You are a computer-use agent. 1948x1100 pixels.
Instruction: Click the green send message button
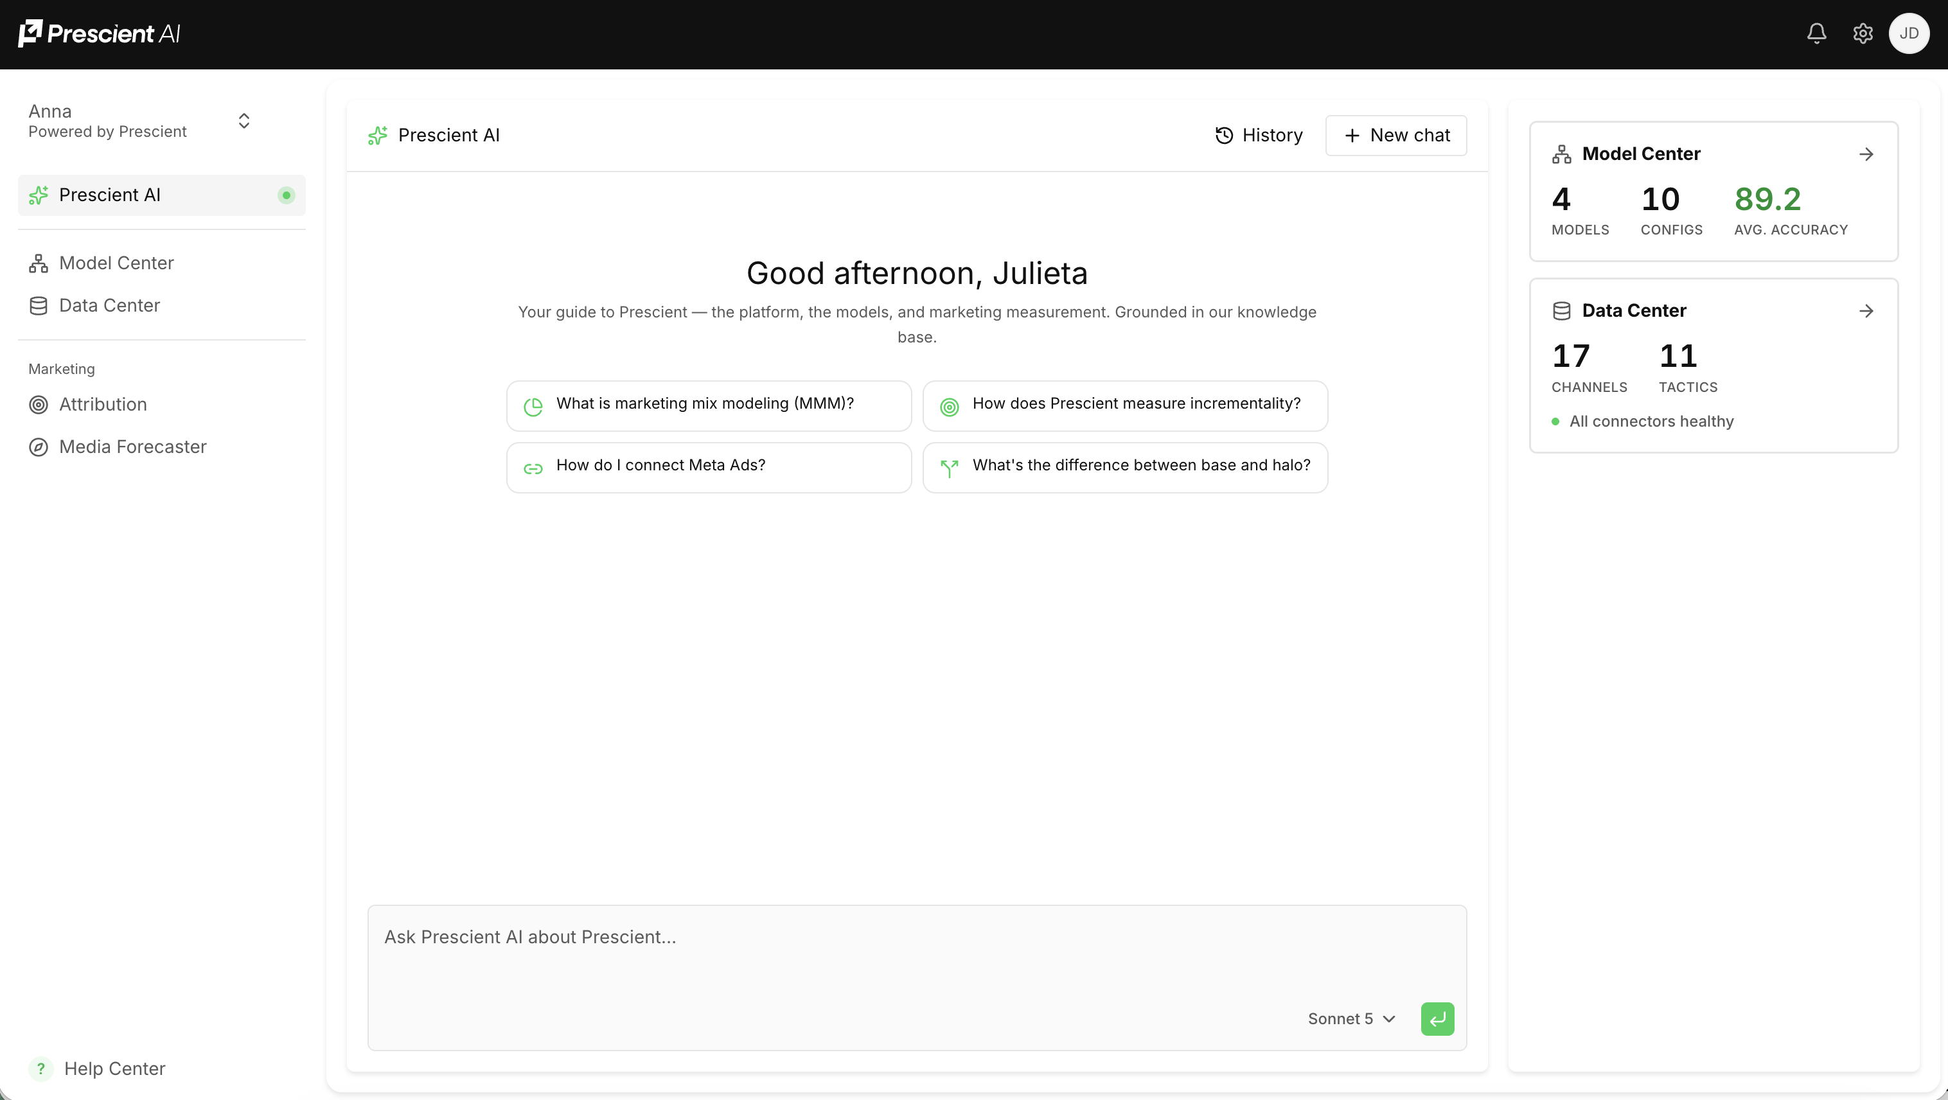coord(1438,1019)
